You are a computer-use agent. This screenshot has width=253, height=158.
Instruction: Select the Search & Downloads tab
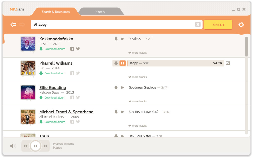pos(56,12)
